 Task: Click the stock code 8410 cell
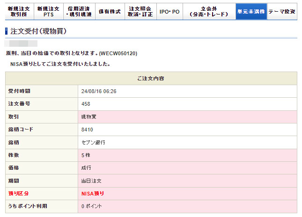point(87,129)
